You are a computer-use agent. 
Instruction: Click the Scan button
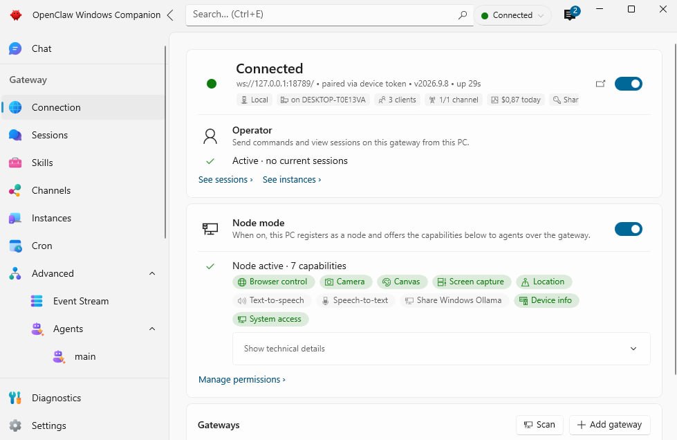coord(539,425)
